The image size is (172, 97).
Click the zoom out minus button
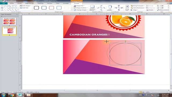pyautogui.click(x=152, y=92)
